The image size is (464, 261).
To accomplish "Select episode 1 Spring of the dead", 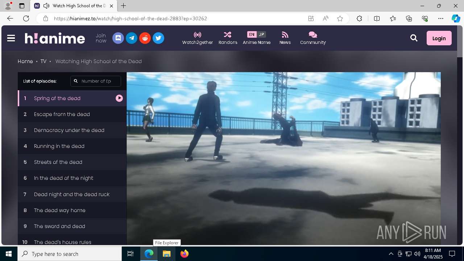I will click(72, 98).
